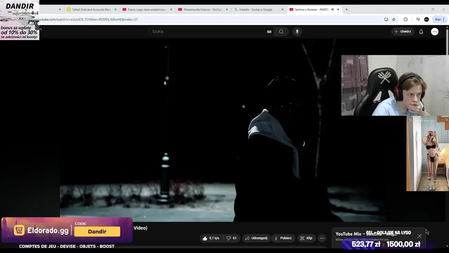Click the install app icon in the address bar
The image size is (449, 253).
tap(386, 20)
